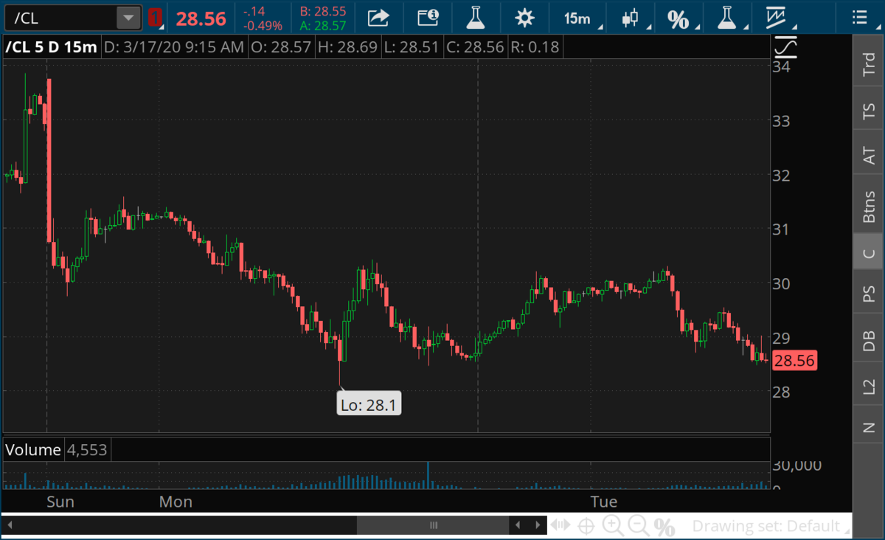Click the Mon label on time axis
Screen dimensions: 885x540
tap(176, 502)
